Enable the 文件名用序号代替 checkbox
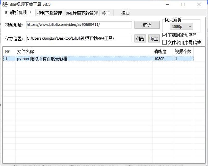The width and height of the screenshot is (208, 166). [165, 42]
